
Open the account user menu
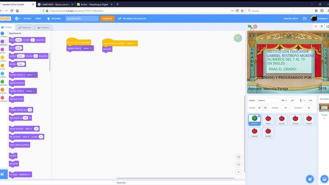(320, 18)
